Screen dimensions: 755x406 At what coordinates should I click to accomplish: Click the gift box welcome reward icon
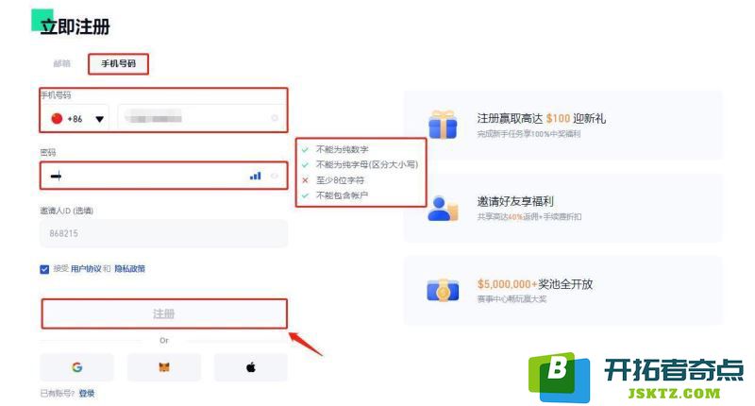pyautogui.click(x=443, y=125)
